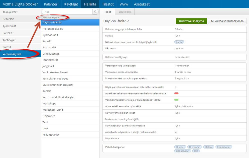
Task: Select Tenniskentät in the list
Action: pos(70,60)
